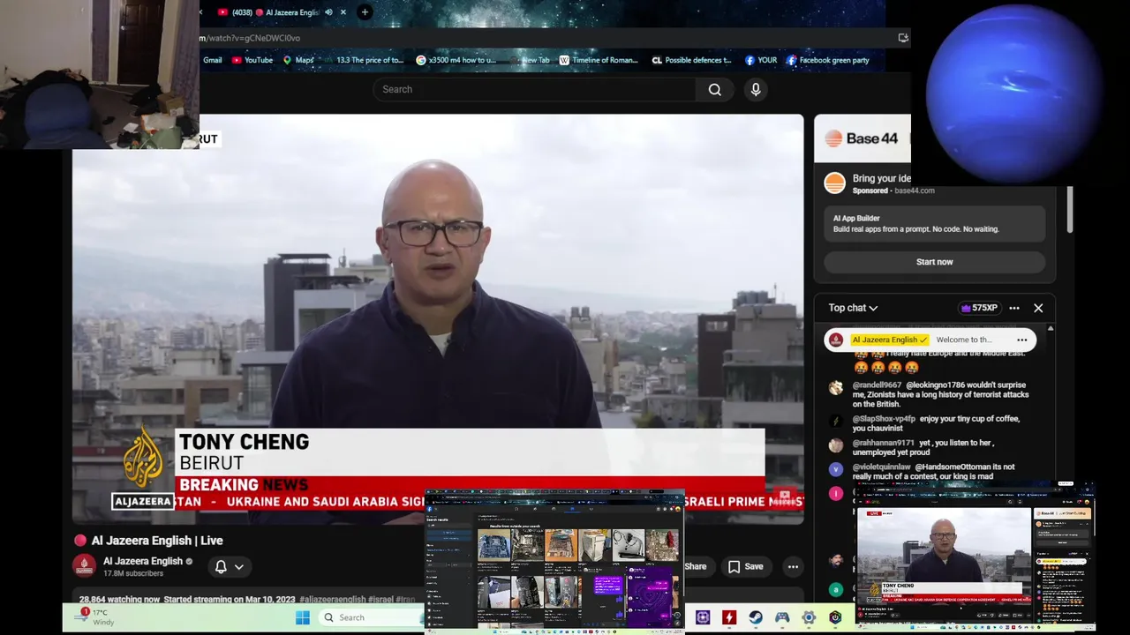The height and width of the screenshot is (635, 1130).
Task: Click the install app icon in address bar
Action: [x=902, y=38]
